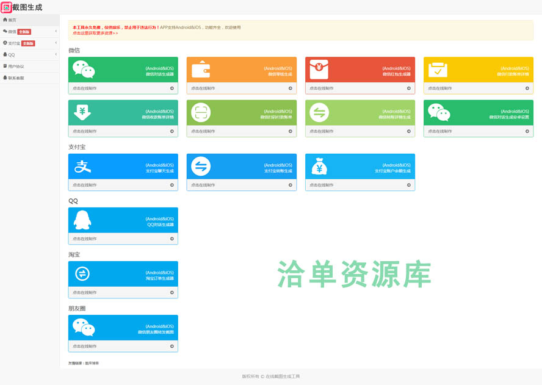Select 微信 in the sidebar menu

30,32
